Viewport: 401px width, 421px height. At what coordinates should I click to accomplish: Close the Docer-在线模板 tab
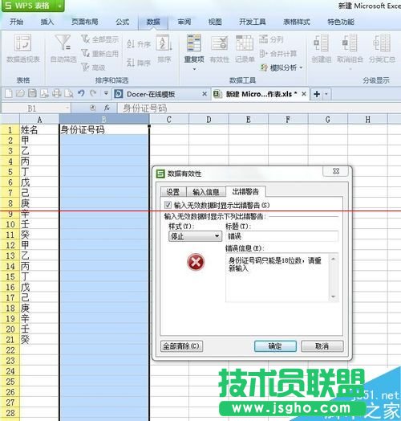click(205, 94)
